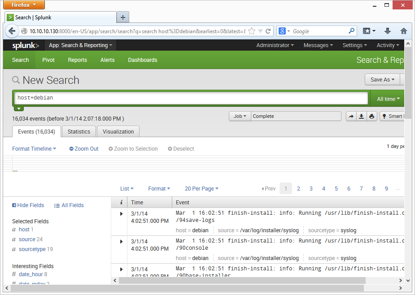Open the Firefox application menu
Image resolution: width=415 pixels, height=295 pixels.
point(24,5)
